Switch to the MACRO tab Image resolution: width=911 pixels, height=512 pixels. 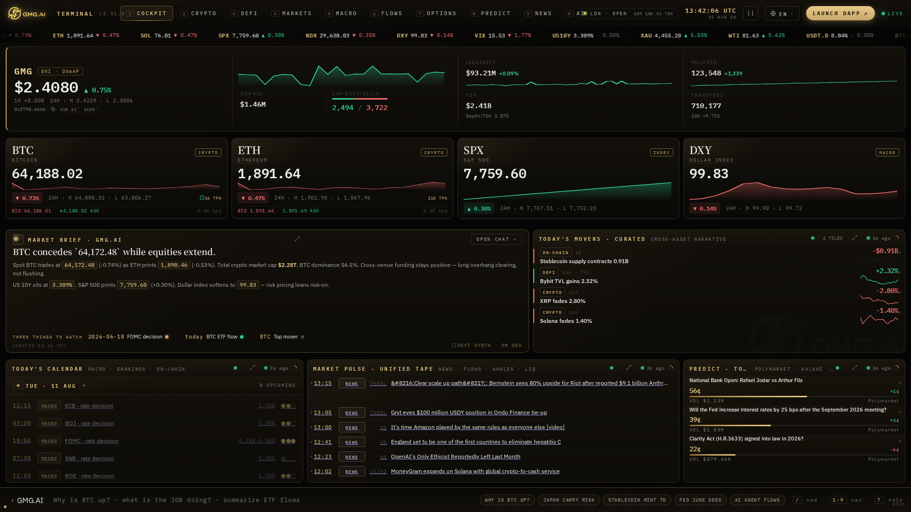click(x=341, y=13)
